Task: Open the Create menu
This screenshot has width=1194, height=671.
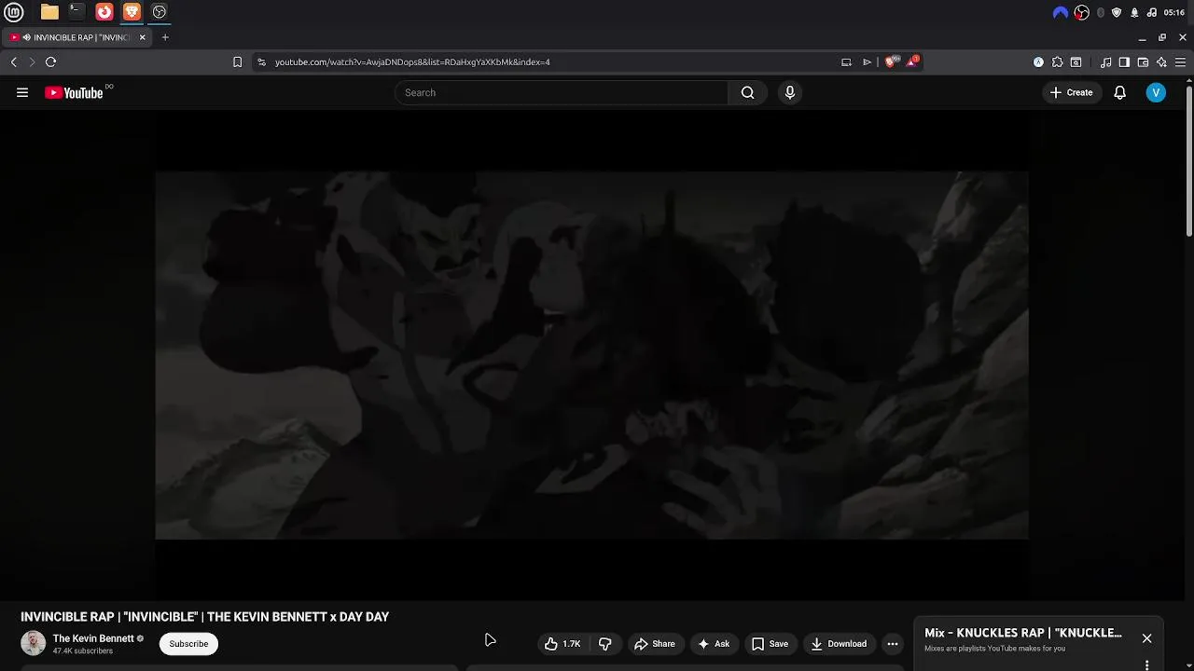Action: (1071, 92)
